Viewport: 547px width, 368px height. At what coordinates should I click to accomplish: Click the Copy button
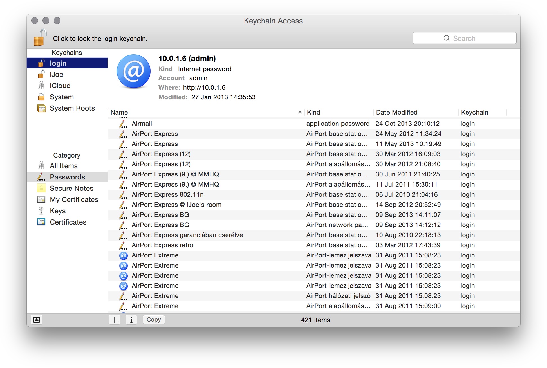[154, 320]
